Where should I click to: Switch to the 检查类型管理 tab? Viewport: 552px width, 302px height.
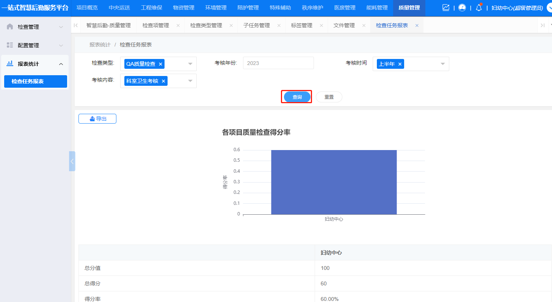click(206, 26)
